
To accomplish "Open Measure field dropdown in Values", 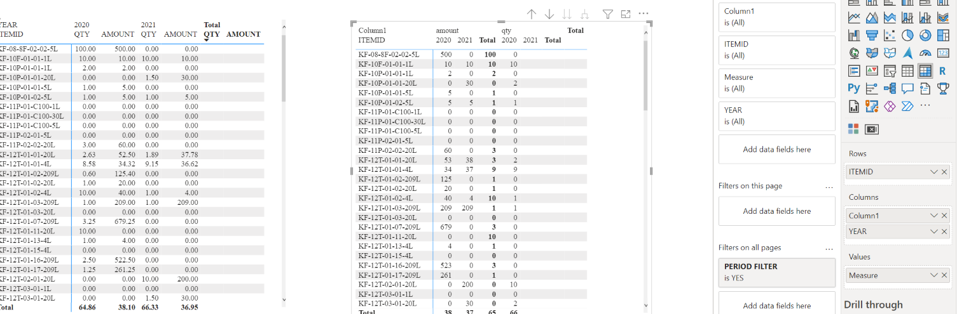I will [x=934, y=275].
